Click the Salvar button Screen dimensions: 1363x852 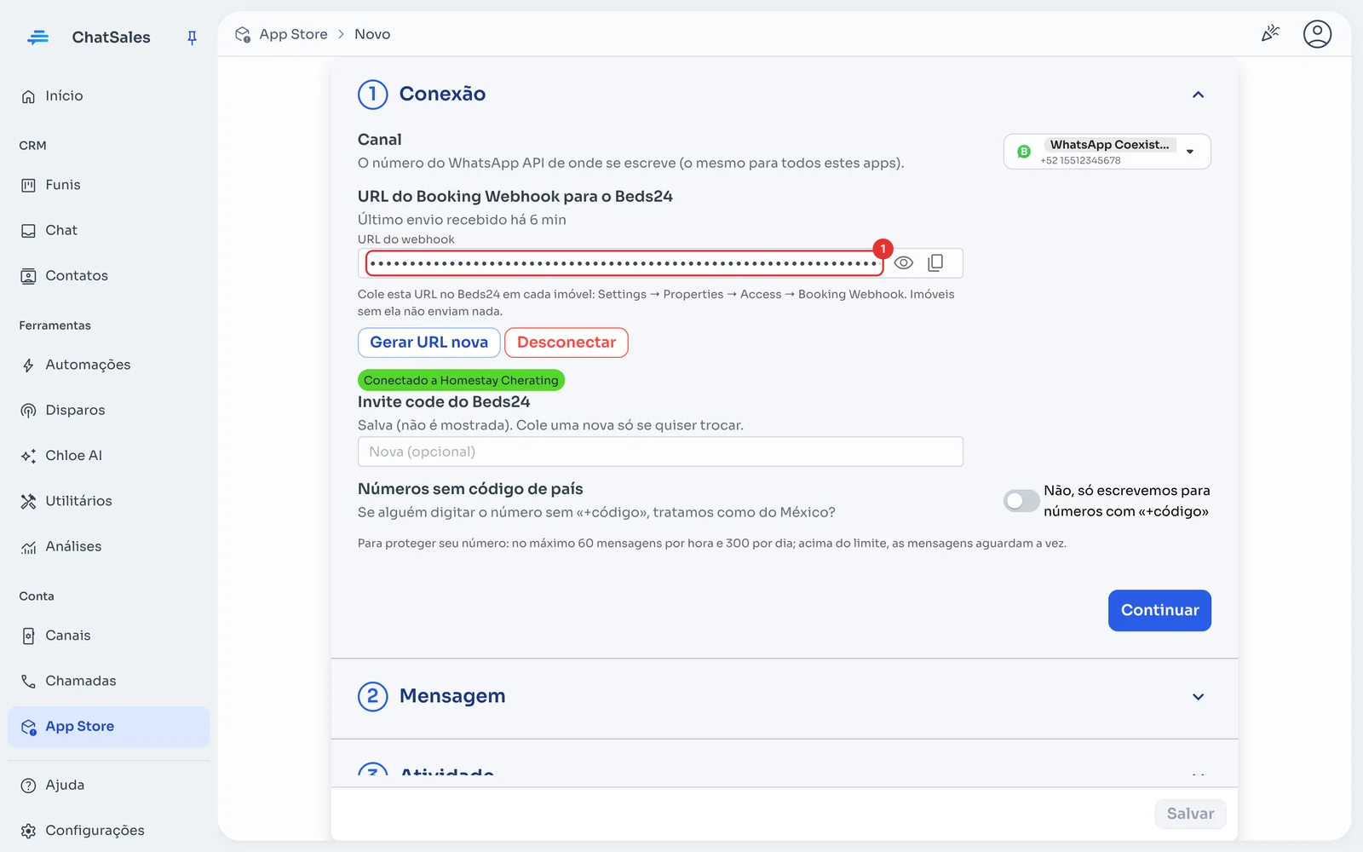1190,814
